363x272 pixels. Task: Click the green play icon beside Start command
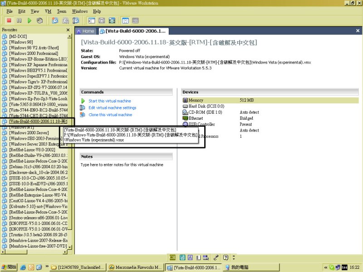pyautogui.click(x=83, y=101)
